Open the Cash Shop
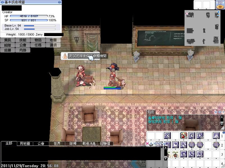 point(220,4)
